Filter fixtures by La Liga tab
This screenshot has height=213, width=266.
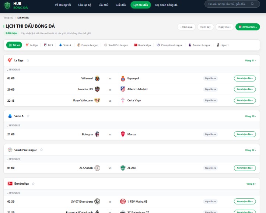click(x=32, y=45)
